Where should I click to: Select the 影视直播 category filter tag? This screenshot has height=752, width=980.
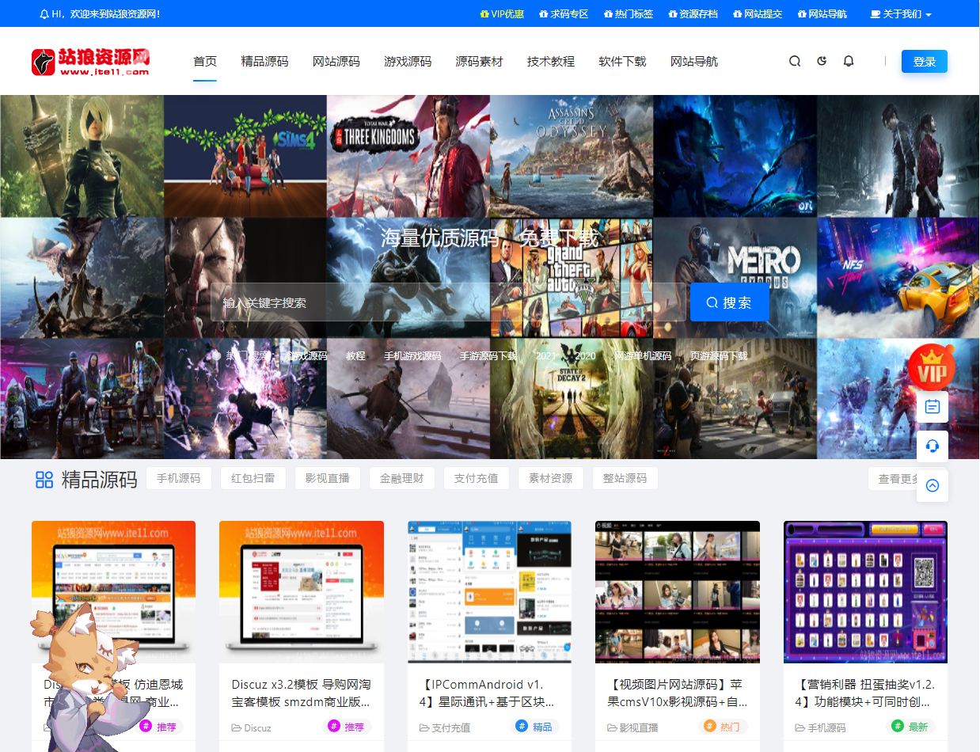pyautogui.click(x=328, y=478)
